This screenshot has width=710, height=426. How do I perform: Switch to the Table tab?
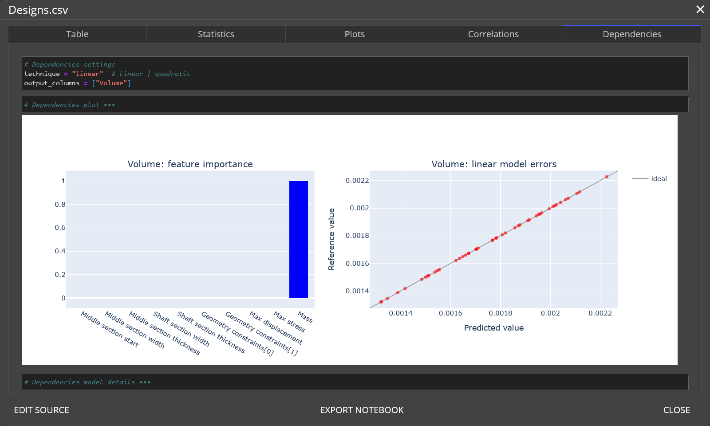(x=77, y=34)
